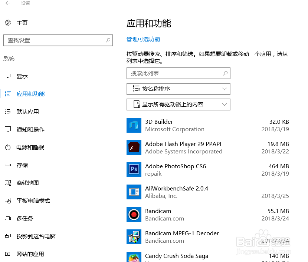Click the 464 MB size value
Viewport: 308px width, 262px height.
[x=279, y=166]
